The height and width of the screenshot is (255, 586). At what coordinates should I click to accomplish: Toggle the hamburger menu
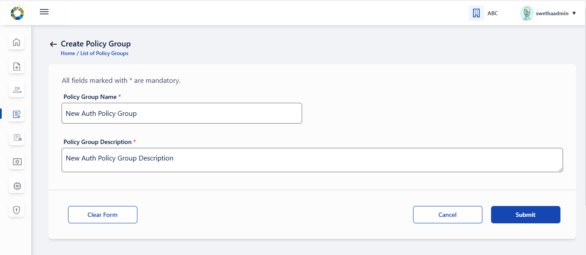44,12
